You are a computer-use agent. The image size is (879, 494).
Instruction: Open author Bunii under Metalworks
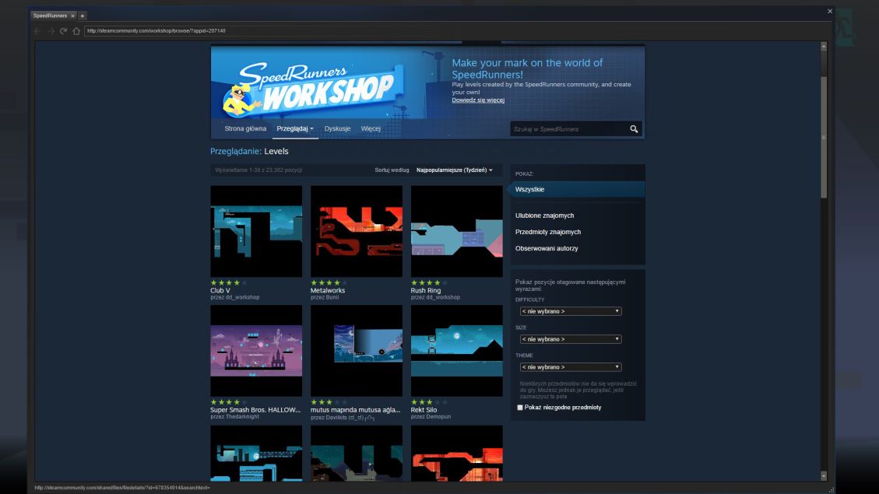click(332, 297)
